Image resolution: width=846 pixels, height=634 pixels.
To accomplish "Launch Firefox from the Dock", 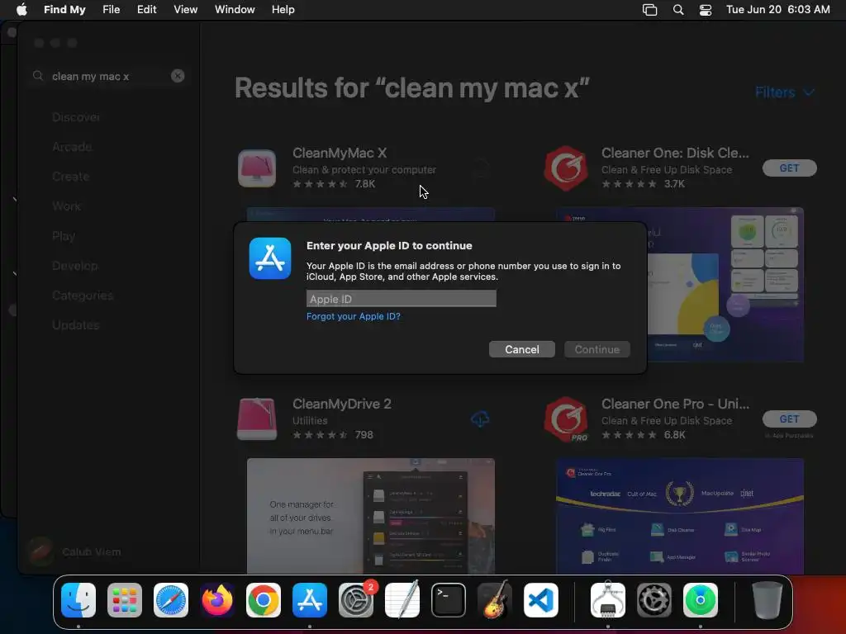I will [x=217, y=600].
